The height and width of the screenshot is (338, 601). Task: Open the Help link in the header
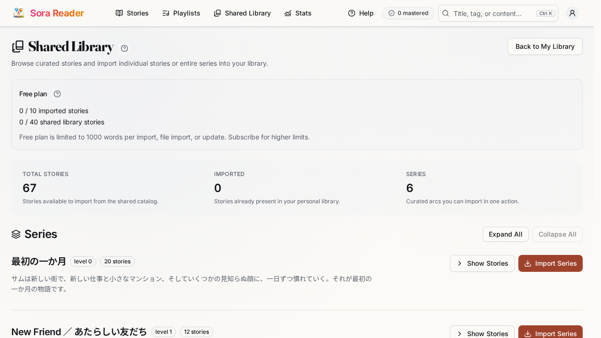click(361, 13)
